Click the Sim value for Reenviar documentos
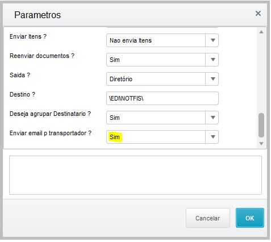Screen dimensions: 271x242 pyautogui.click(x=115, y=60)
